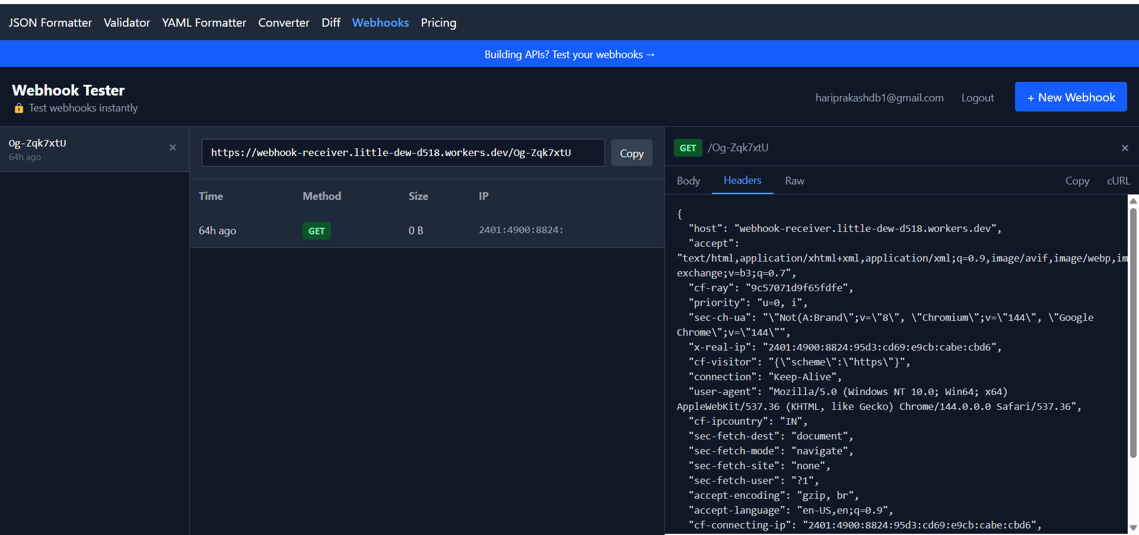
Task: Open the JSON Formatter page
Action: pyautogui.click(x=50, y=23)
